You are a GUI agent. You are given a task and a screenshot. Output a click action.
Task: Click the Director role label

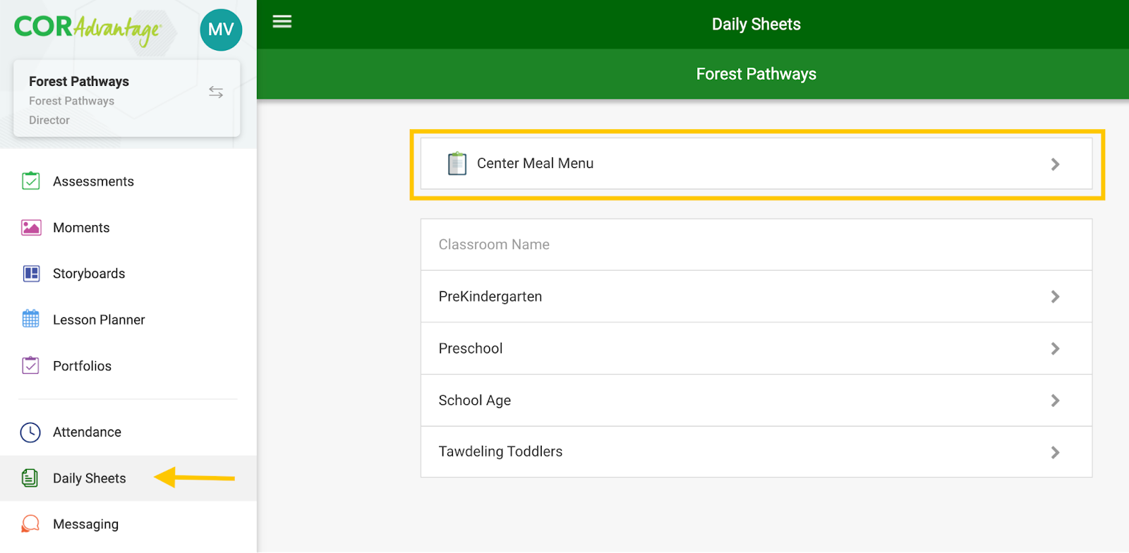49,121
